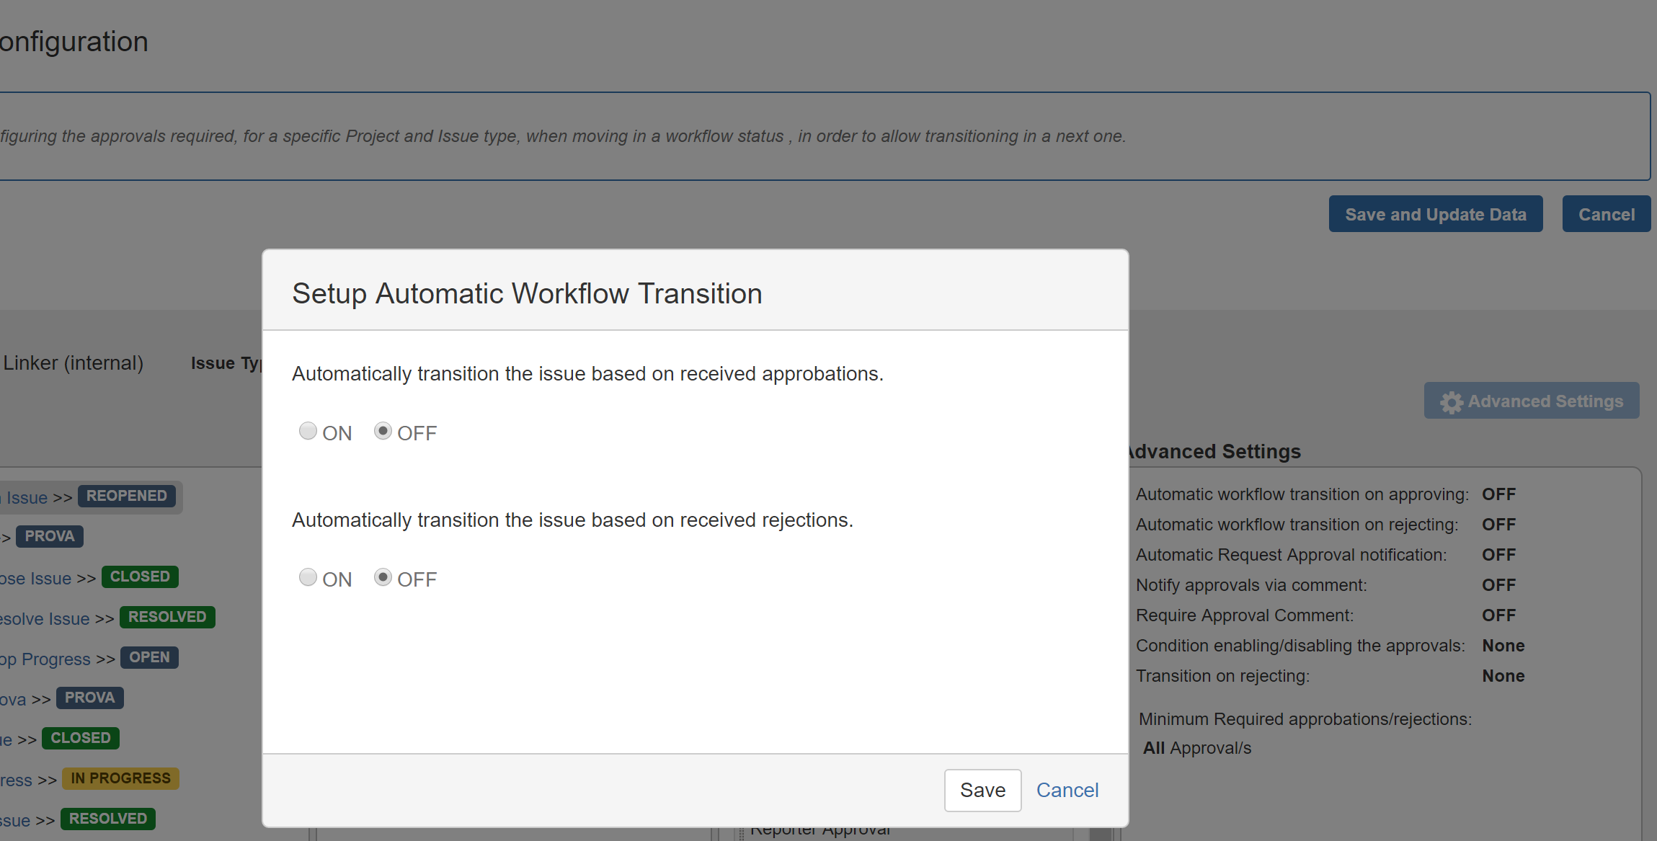Select OFF for approbations auto transition
Screen dimensions: 1657x841
[383, 431]
